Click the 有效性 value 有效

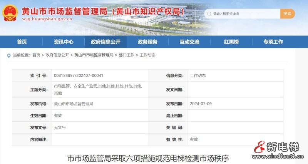coord(194,139)
